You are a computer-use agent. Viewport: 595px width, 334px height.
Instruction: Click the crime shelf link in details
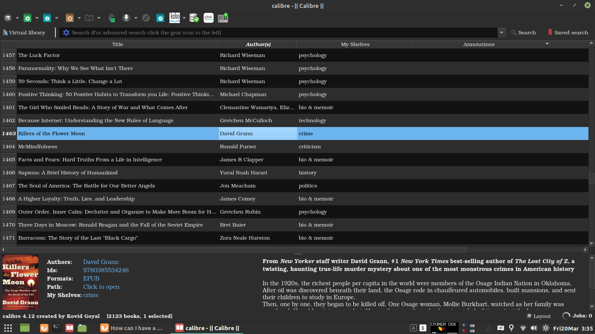coord(91,295)
